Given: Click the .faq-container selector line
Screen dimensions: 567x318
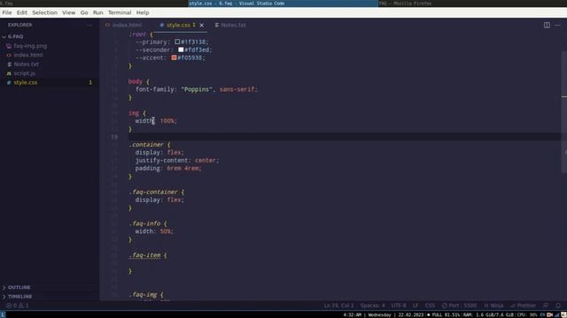Looking at the screenshot, I should click(x=156, y=193).
